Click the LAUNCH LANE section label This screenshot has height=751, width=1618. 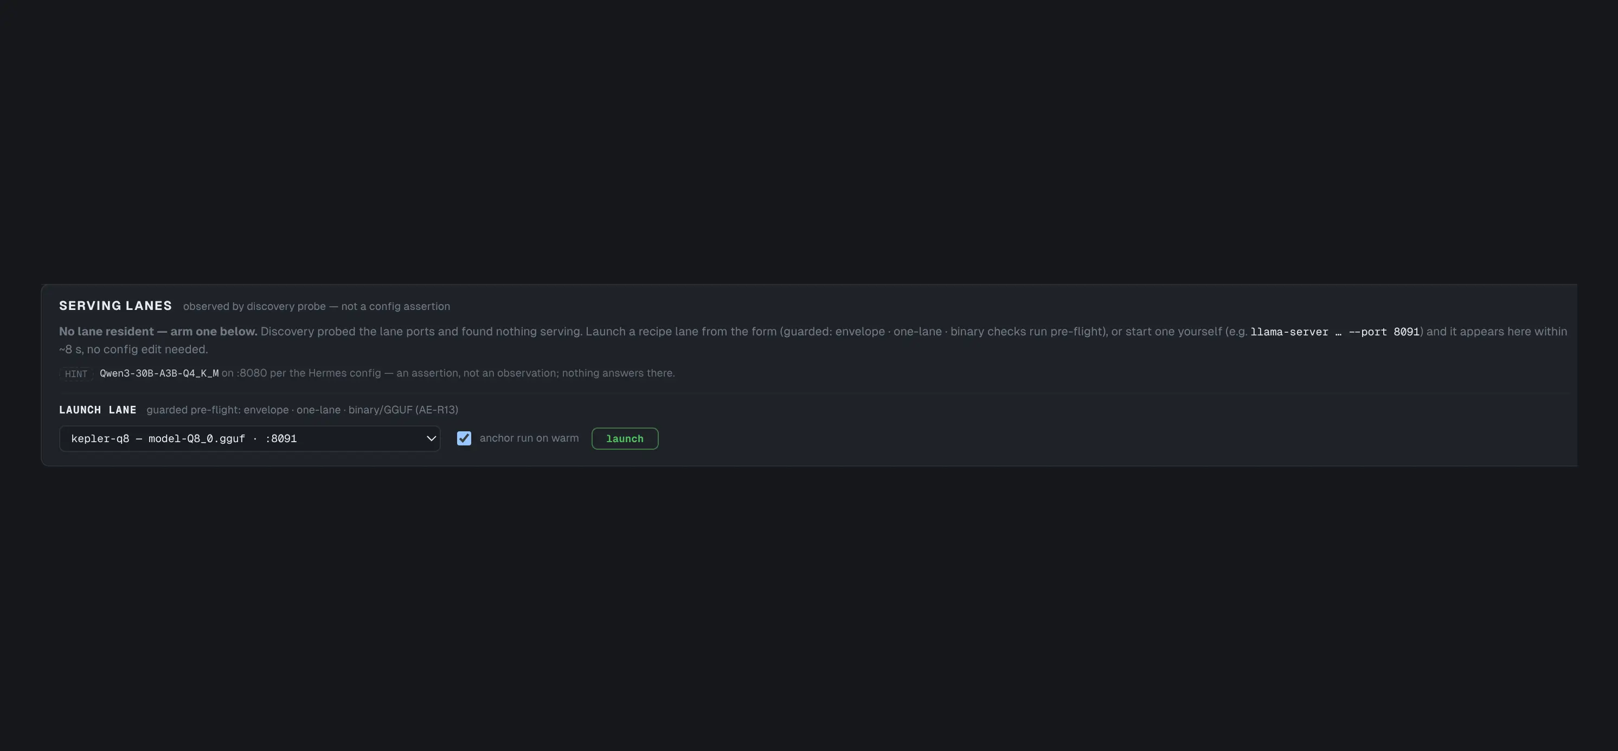pyautogui.click(x=98, y=410)
